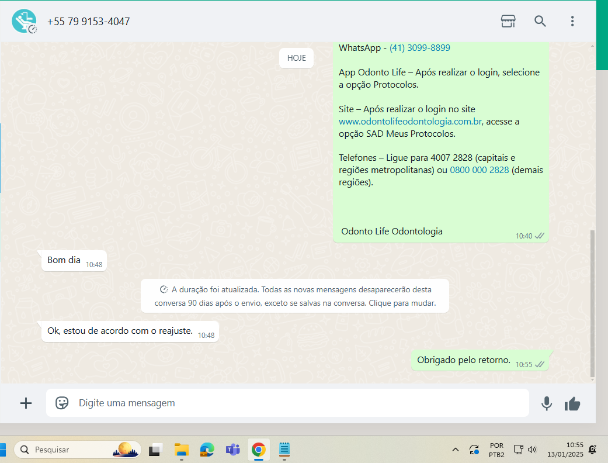Open the notification center icon
608x463 pixels.
(592, 450)
